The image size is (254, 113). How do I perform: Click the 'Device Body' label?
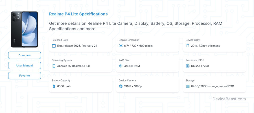[x=192, y=40]
